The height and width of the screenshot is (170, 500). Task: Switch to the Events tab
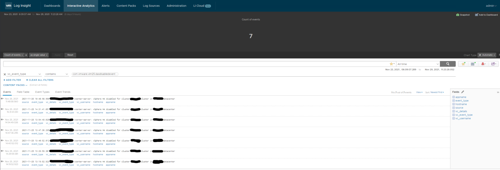coord(7,92)
